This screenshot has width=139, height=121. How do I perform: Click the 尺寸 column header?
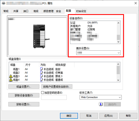click(32, 65)
